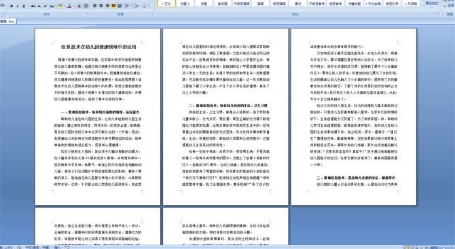The image size is (455, 249).
Task: Center the paragraph text
Action: coord(101,6)
